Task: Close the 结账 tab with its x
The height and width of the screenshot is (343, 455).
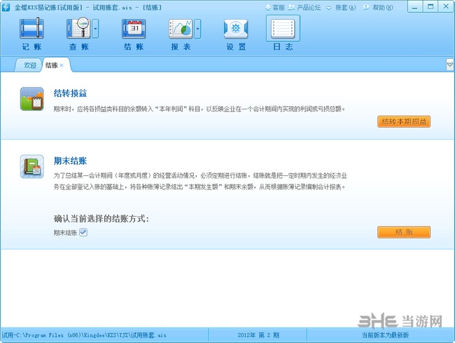Action: click(x=62, y=65)
